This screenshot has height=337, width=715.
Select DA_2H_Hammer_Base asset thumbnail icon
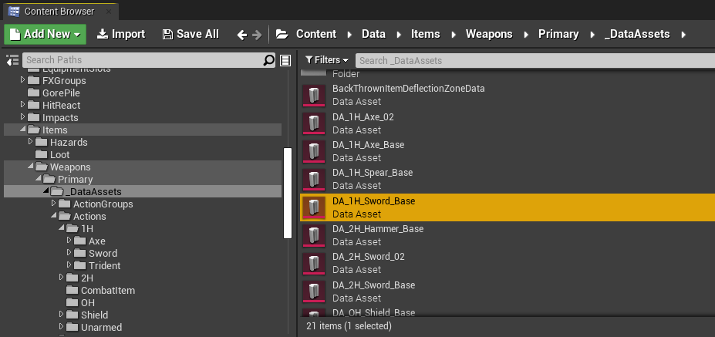(313, 235)
